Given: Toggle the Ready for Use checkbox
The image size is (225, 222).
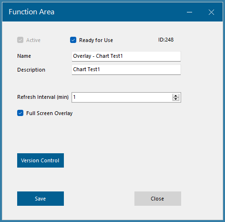Looking at the screenshot, I should pos(73,40).
